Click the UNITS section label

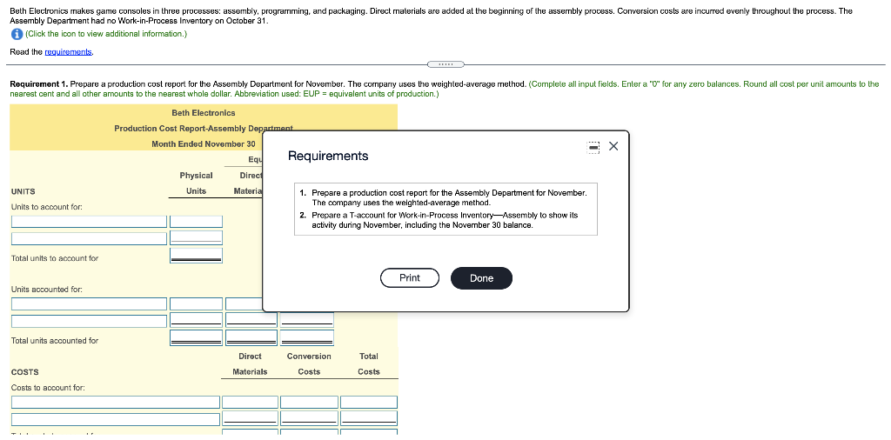tap(23, 192)
